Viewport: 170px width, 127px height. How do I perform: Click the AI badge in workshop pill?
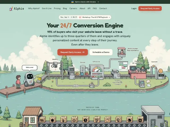point(80,17)
